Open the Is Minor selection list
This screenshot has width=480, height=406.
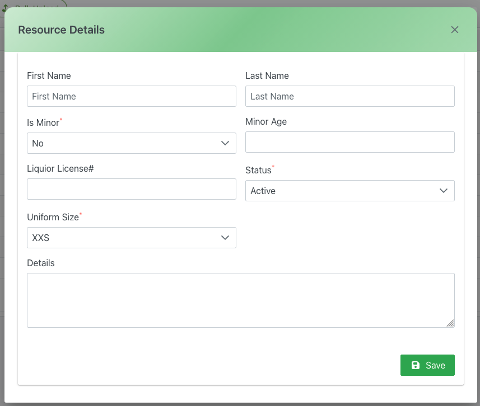tap(131, 143)
